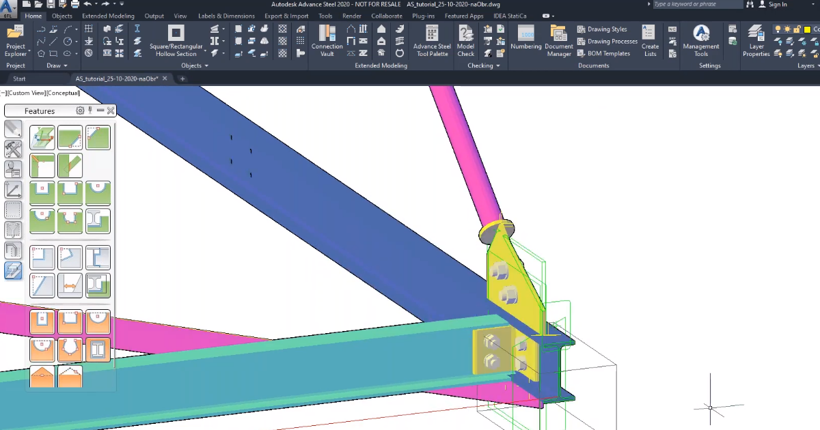Image resolution: width=820 pixels, height=430 pixels.
Task: Click the undo arrow in quick access toolbar
Action: pyautogui.click(x=87, y=4)
